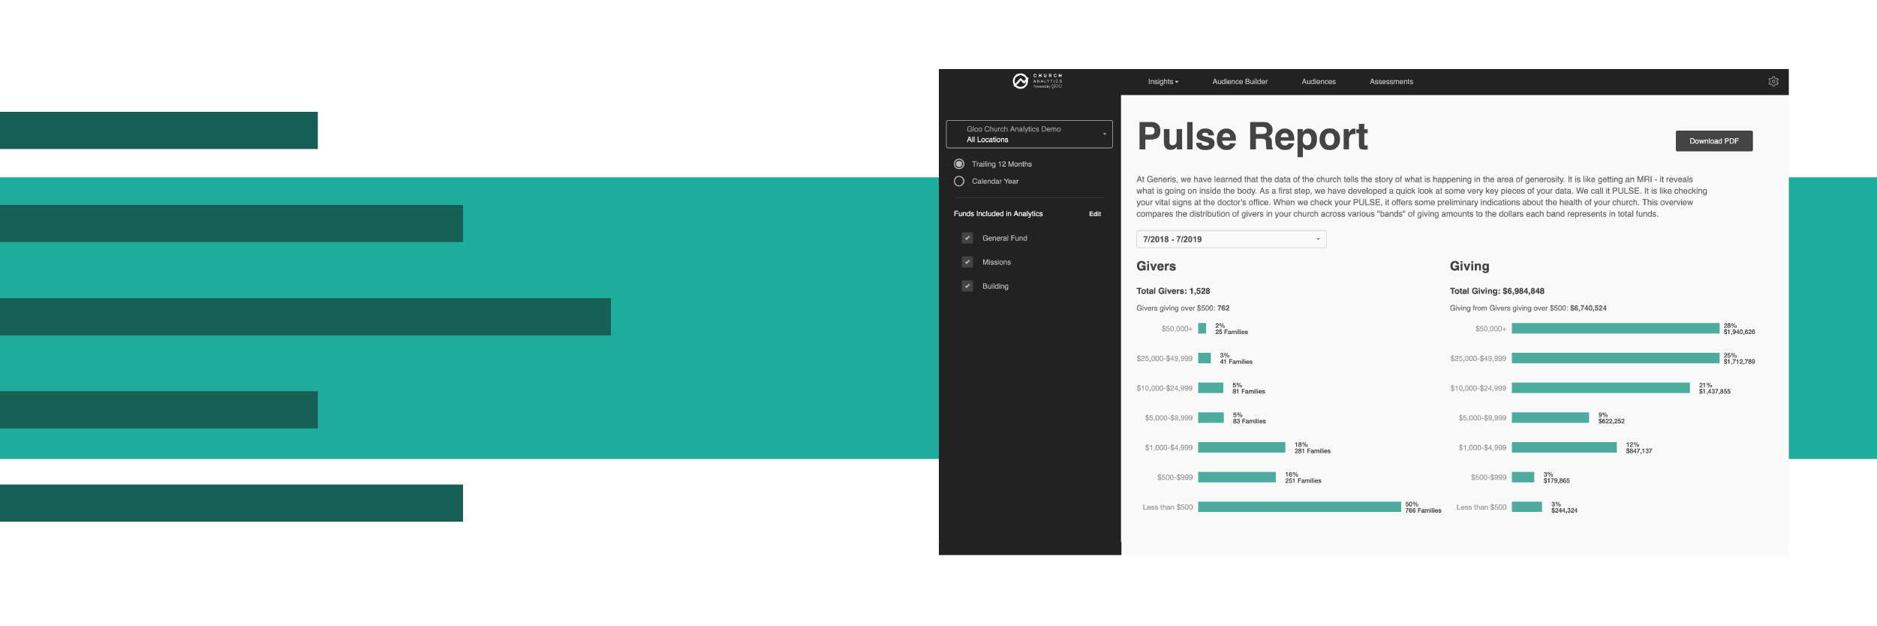Open the settings gear icon
This screenshot has height=626, width=1877.
tap(1773, 82)
